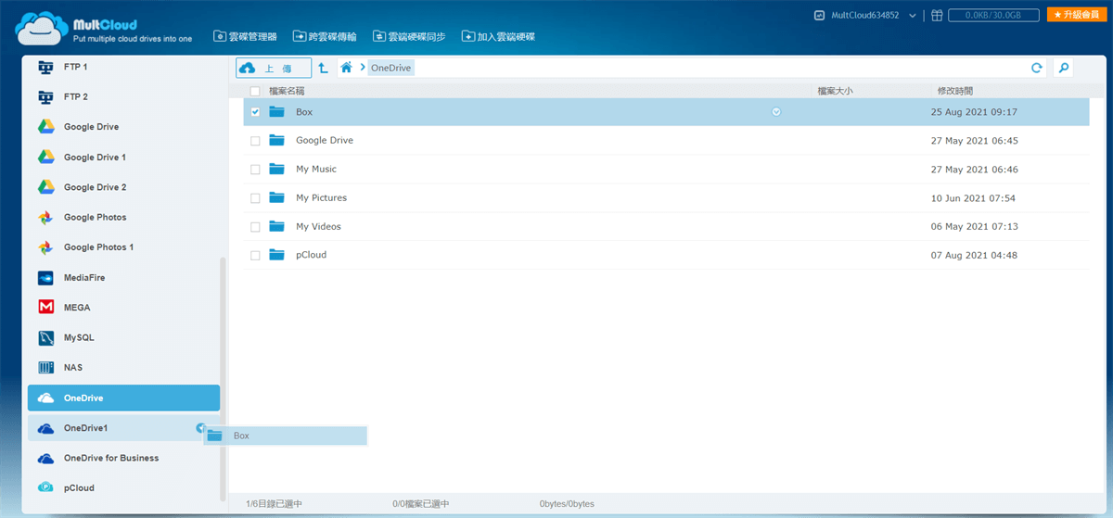Click the search magnifier icon
The height and width of the screenshot is (518, 1113).
(x=1064, y=68)
